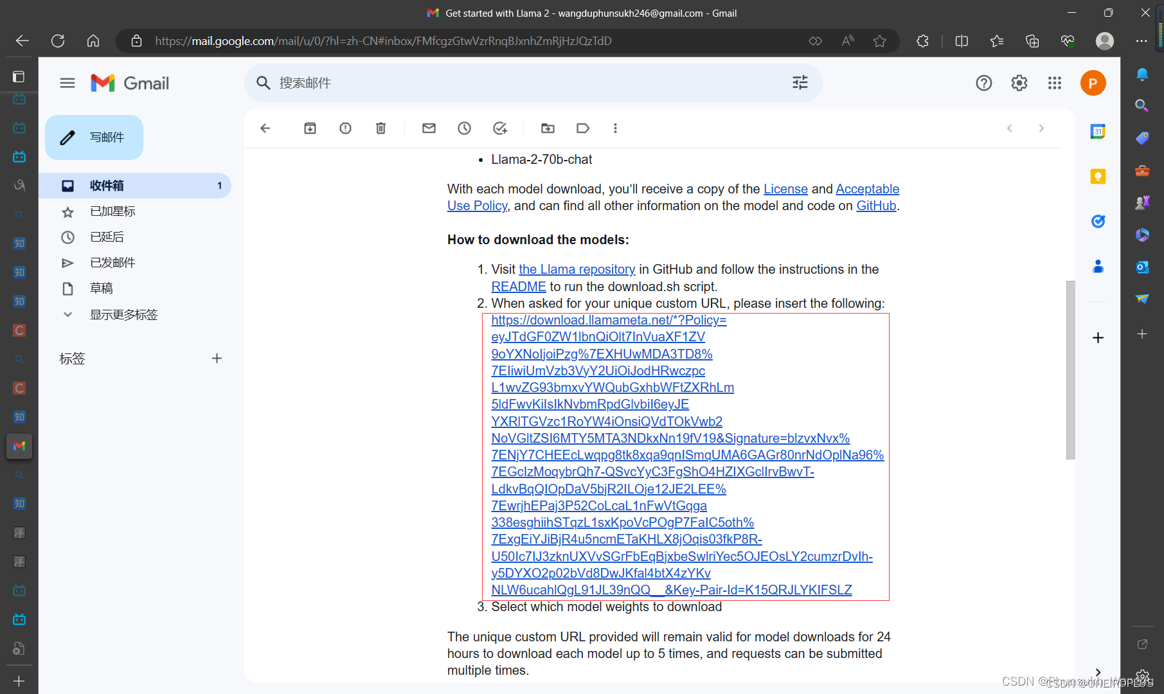Report this email as spam
Image resolution: width=1164 pixels, height=694 pixels.
tap(345, 129)
